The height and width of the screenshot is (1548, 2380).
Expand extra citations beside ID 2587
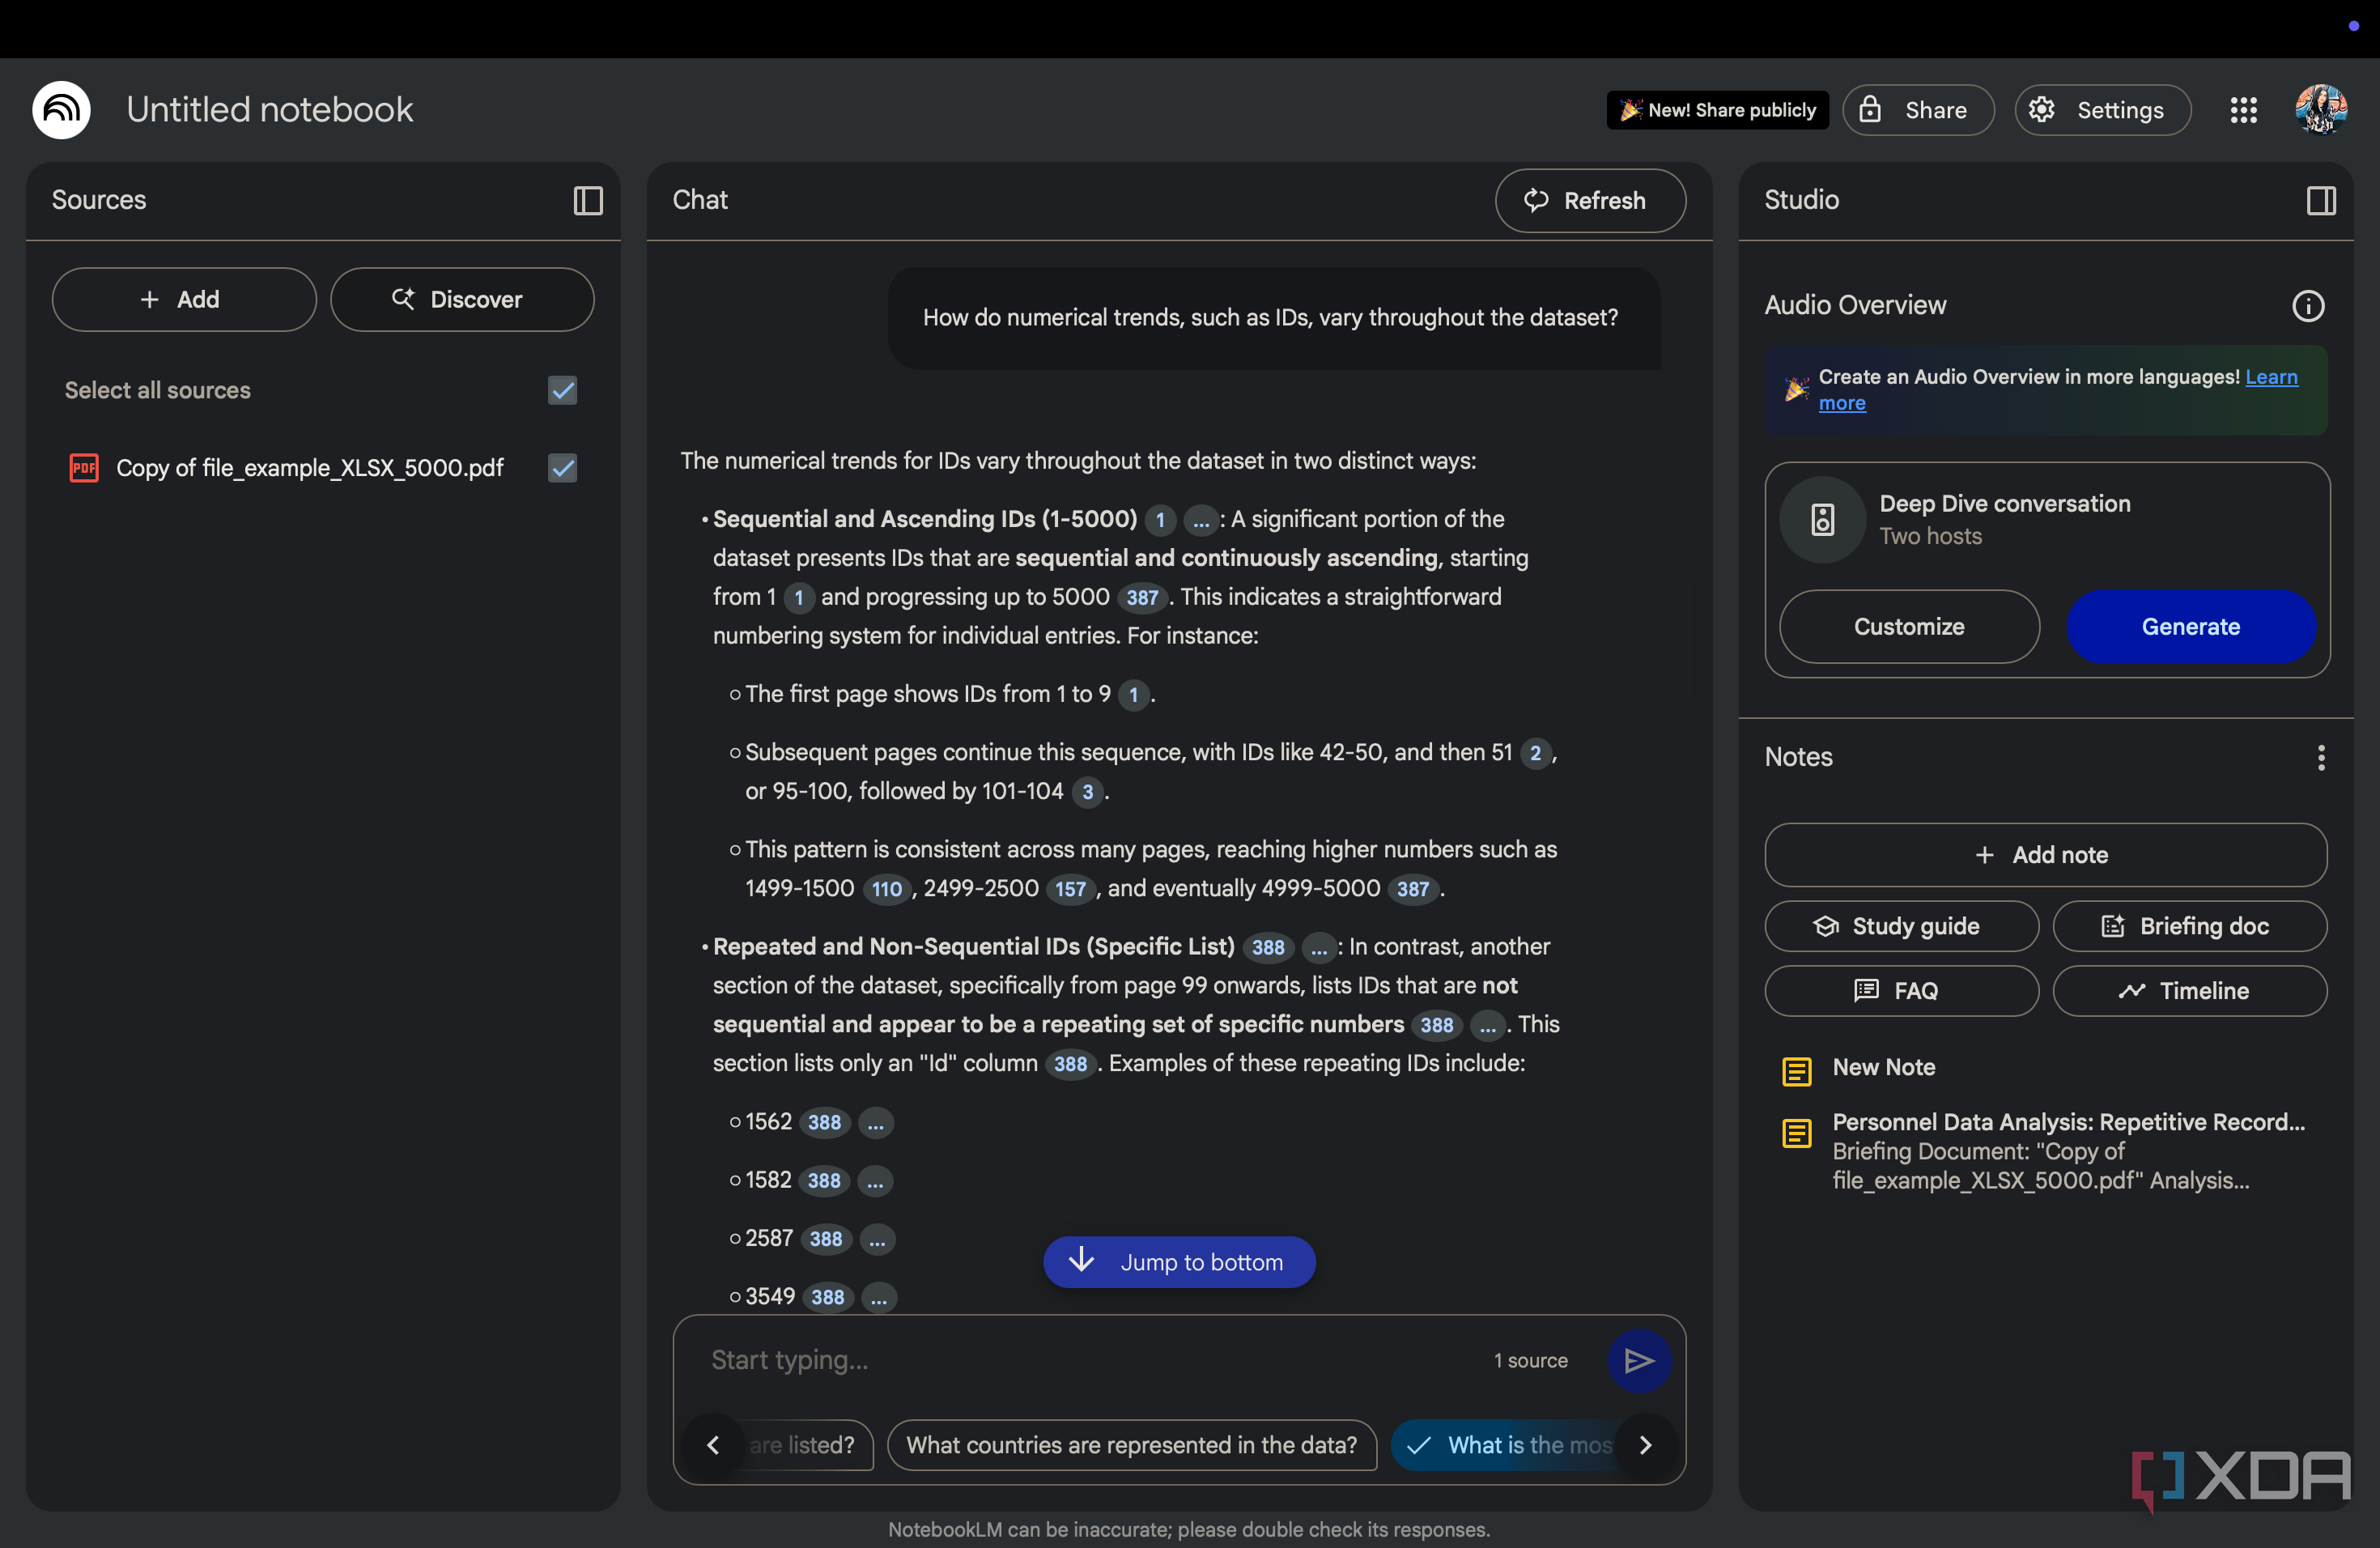(877, 1239)
